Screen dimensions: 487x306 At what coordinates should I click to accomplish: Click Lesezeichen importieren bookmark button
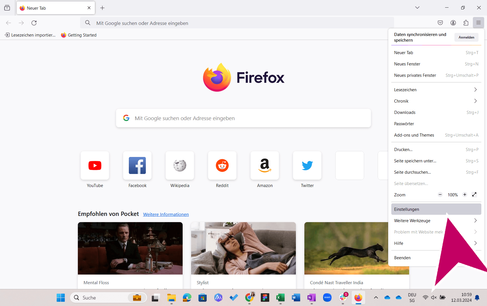pyautogui.click(x=30, y=35)
